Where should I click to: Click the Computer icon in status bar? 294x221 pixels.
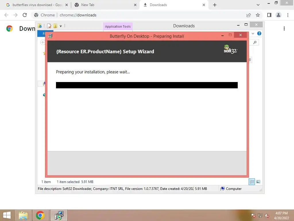(223, 189)
